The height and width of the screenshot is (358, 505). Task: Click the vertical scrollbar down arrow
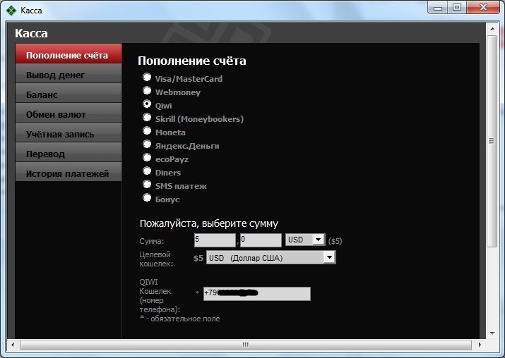pos(492,333)
